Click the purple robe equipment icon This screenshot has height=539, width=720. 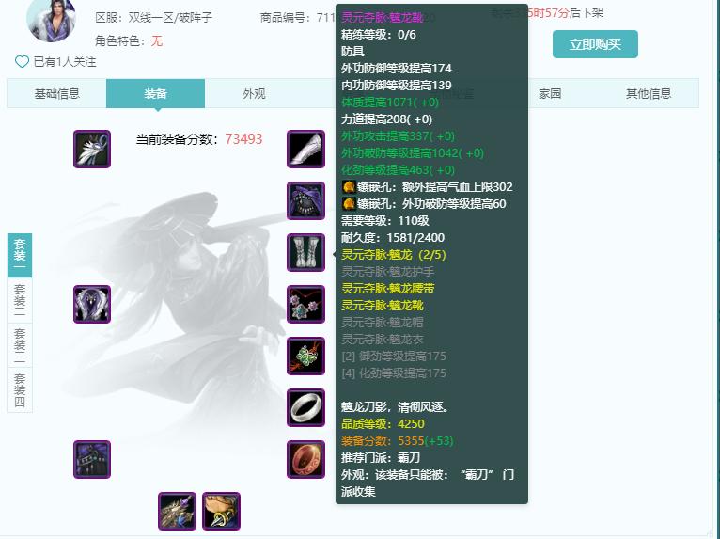[x=92, y=304]
